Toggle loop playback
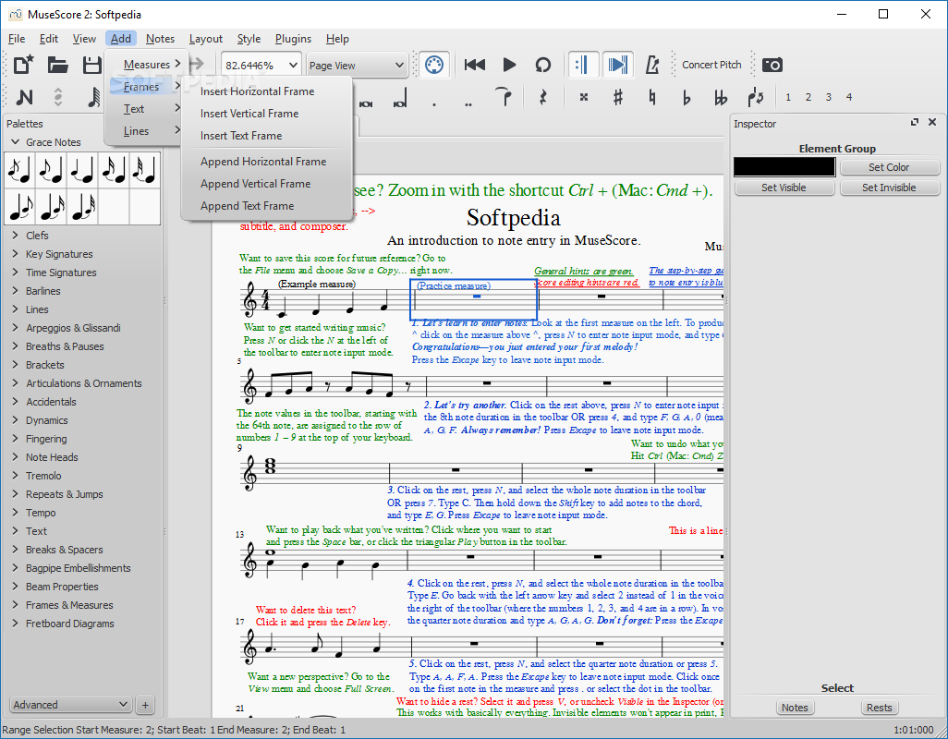948x739 pixels. click(x=543, y=65)
